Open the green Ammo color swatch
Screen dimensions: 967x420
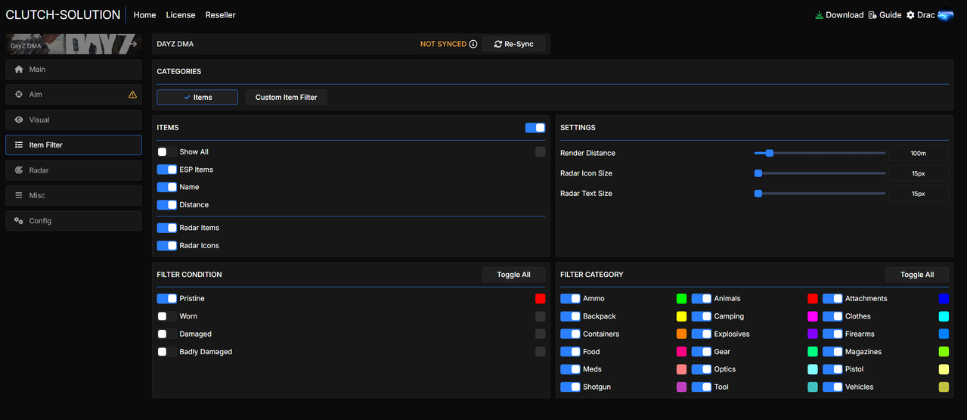(x=681, y=299)
